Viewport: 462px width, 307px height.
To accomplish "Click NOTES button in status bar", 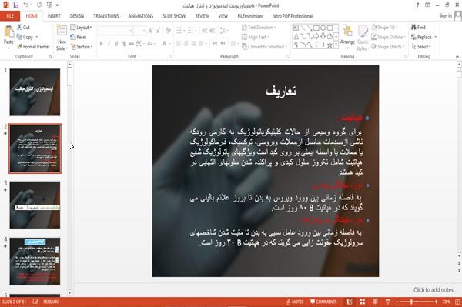I will (295, 302).
